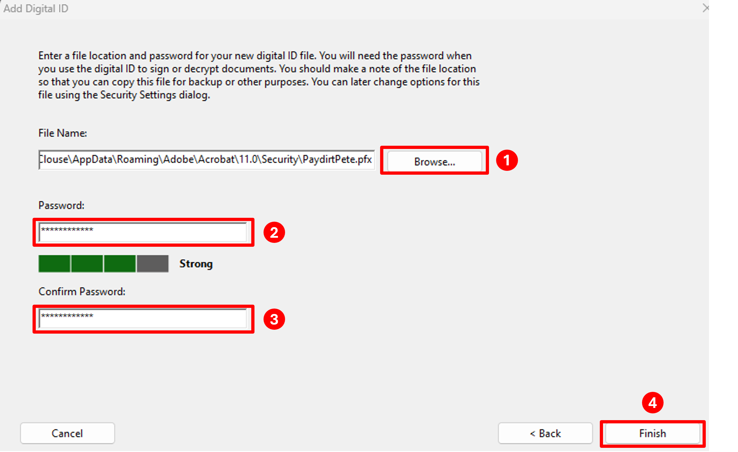
Task: Go to previous step with Back
Action: [545, 433]
